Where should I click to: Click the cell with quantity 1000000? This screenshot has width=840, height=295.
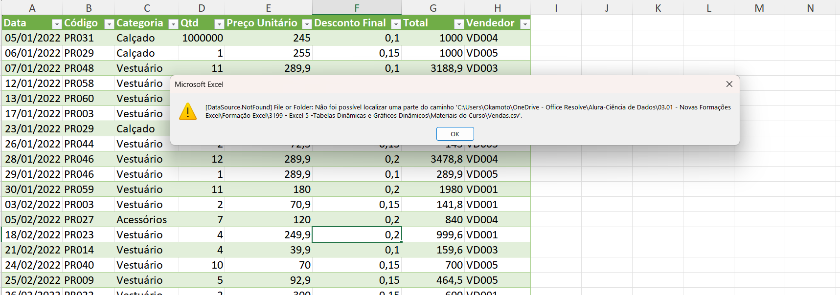click(x=202, y=38)
